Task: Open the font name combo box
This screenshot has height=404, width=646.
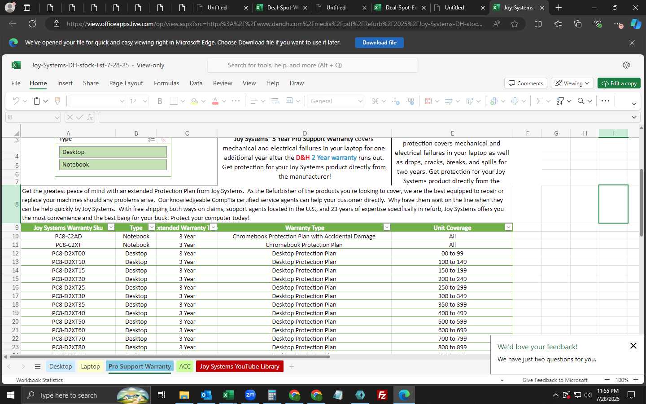Action: [x=97, y=101]
